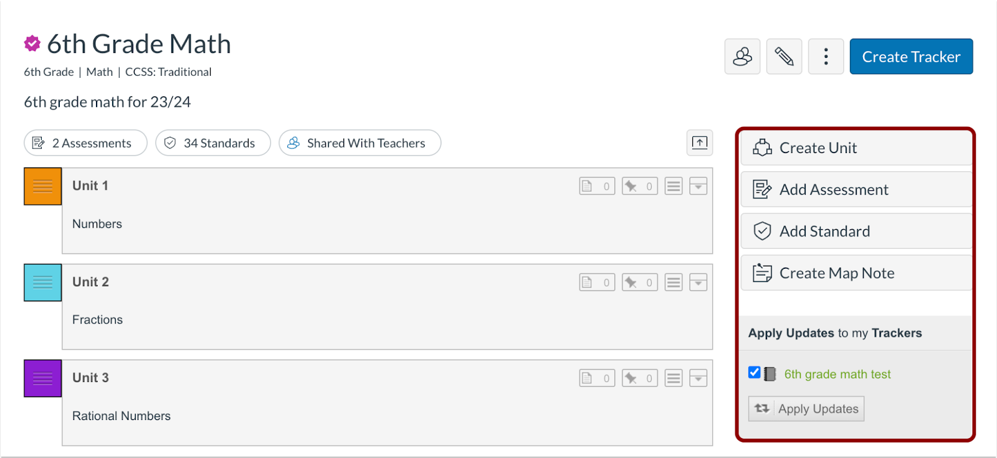Image resolution: width=997 pixels, height=458 pixels.
Task: Click the Create Tracker button
Action: click(911, 57)
